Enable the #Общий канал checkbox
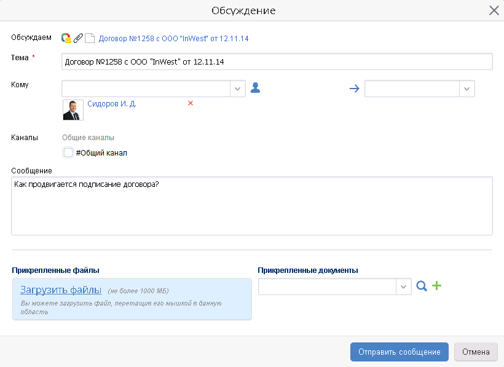The height and width of the screenshot is (367, 504). (x=68, y=152)
